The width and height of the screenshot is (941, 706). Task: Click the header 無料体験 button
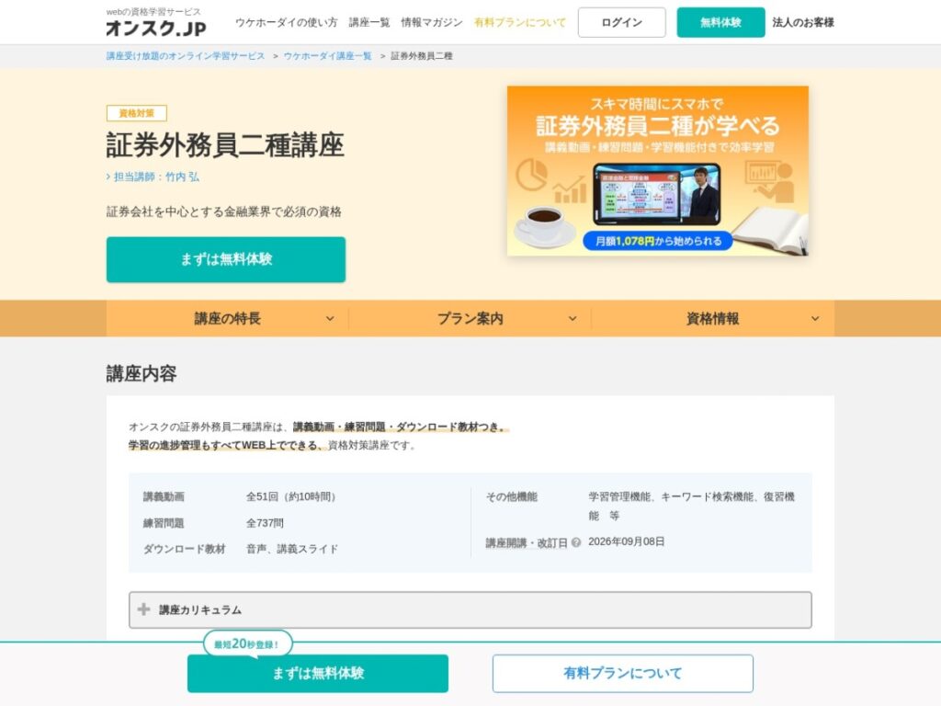point(720,22)
